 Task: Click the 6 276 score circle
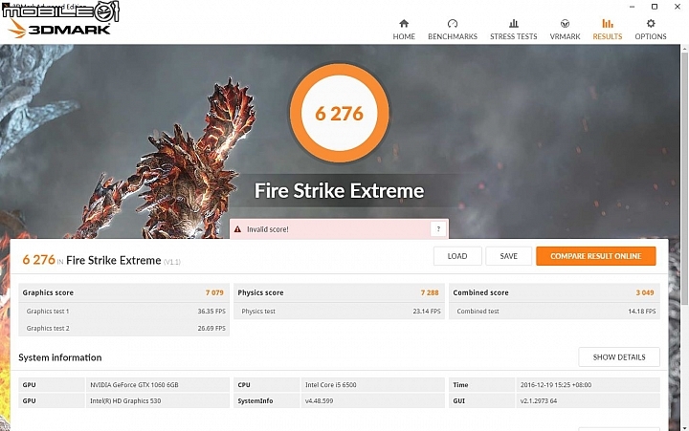pyautogui.click(x=339, y=113)
